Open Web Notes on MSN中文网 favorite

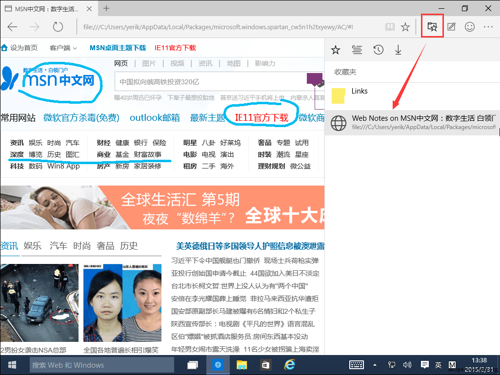pos(412,123)
